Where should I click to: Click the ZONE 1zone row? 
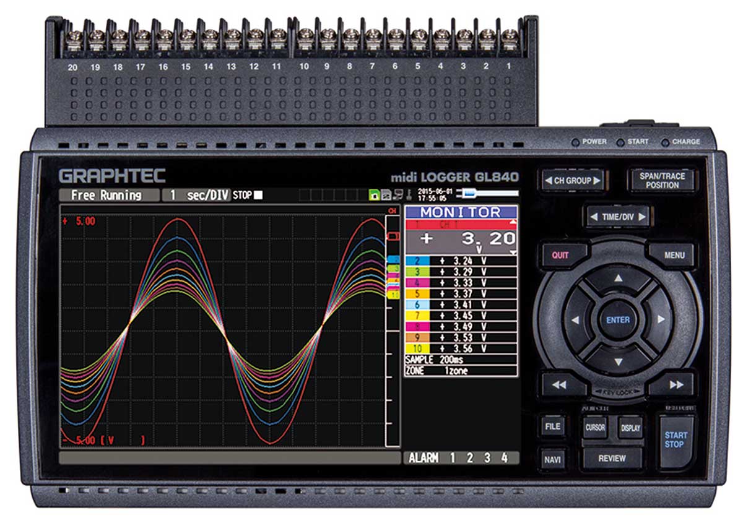(461, 371)
